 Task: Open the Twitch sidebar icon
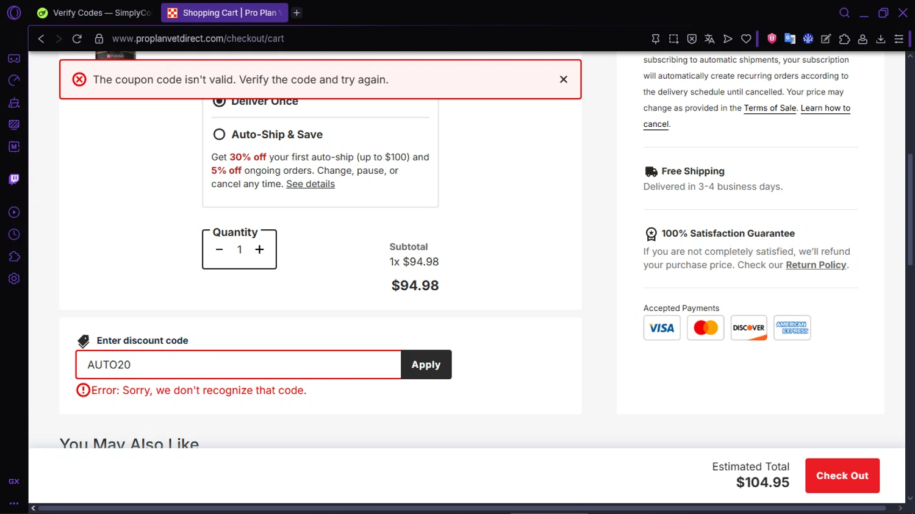[x=14, y=179]
